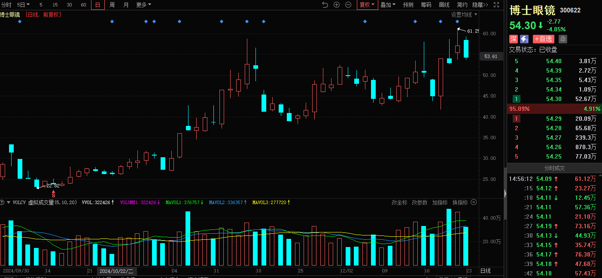Open the help icon beside VOLCV

(x=3, y=202)
